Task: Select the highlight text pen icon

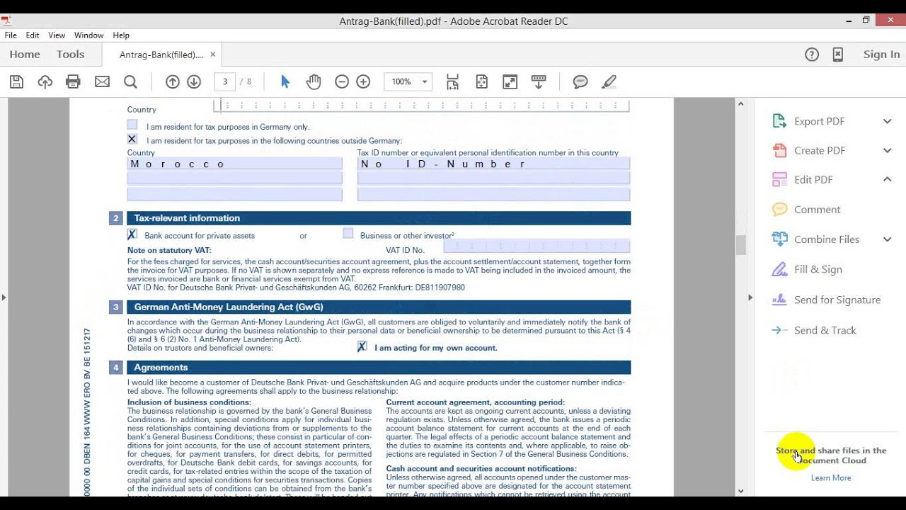Action: [609, 82]
